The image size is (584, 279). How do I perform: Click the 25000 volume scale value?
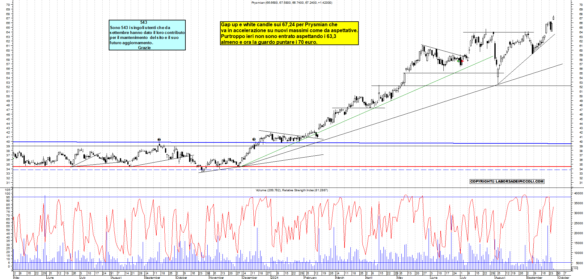click(578, 223)
